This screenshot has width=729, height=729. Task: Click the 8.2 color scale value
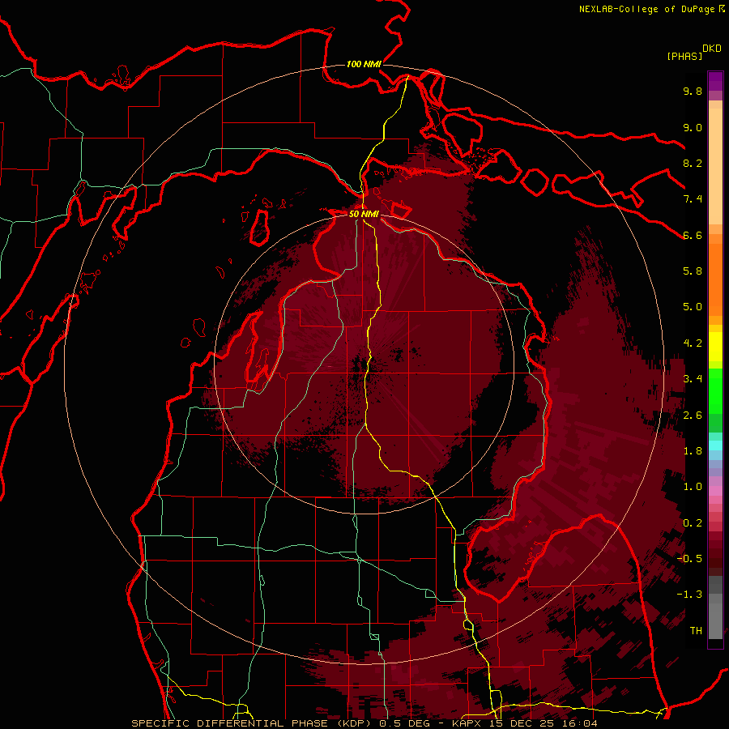coord(693,163)
